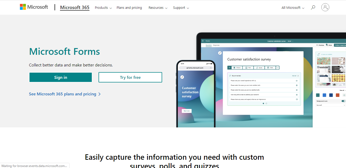The width and height of the screenshot is (346, 168).
Task: Open the All Microsoft dropdown
Action: click(x=293, y=8)
